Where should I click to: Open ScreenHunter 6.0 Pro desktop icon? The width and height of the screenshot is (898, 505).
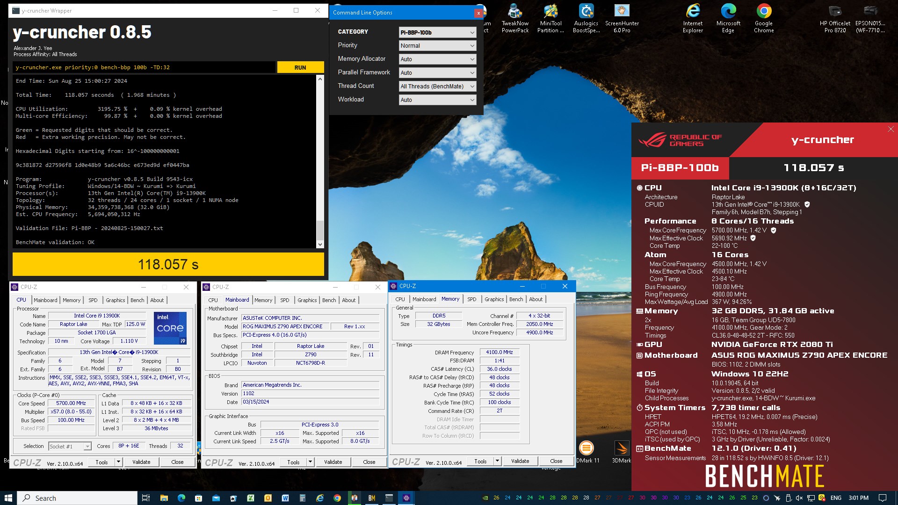(622, 19)
